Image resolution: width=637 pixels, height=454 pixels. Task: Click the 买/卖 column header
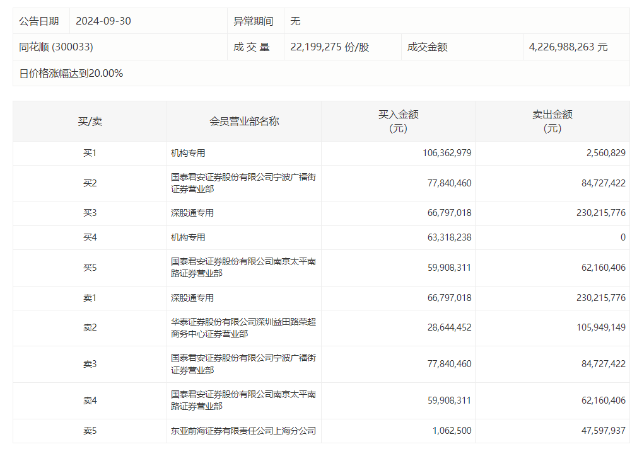(90, 122)
